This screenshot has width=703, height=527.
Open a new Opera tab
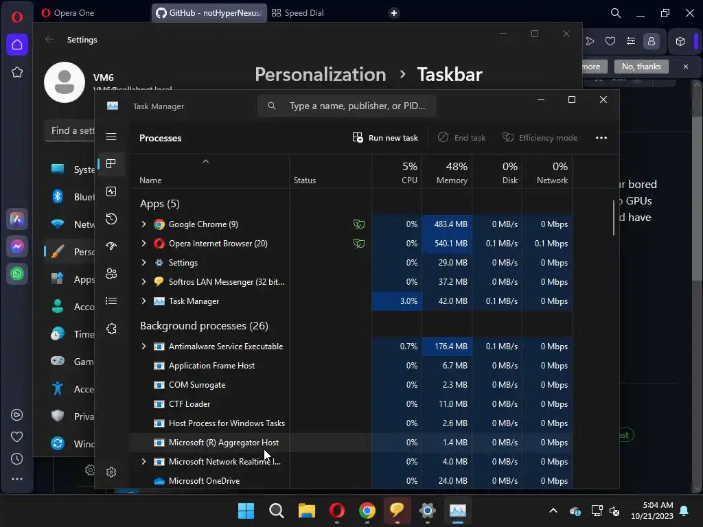394,13
